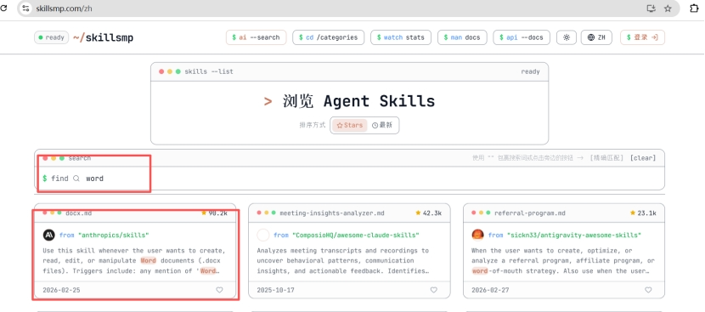This screenshot has width=705, height=312.
Task: Open ZH language selector
Action: point(596,37)
